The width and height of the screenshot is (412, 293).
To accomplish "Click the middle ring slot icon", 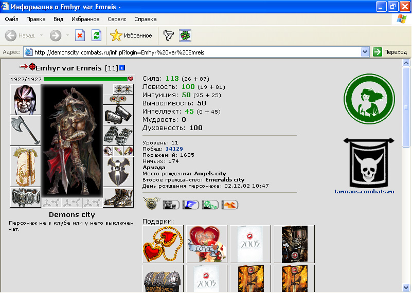I will [118, 151].
